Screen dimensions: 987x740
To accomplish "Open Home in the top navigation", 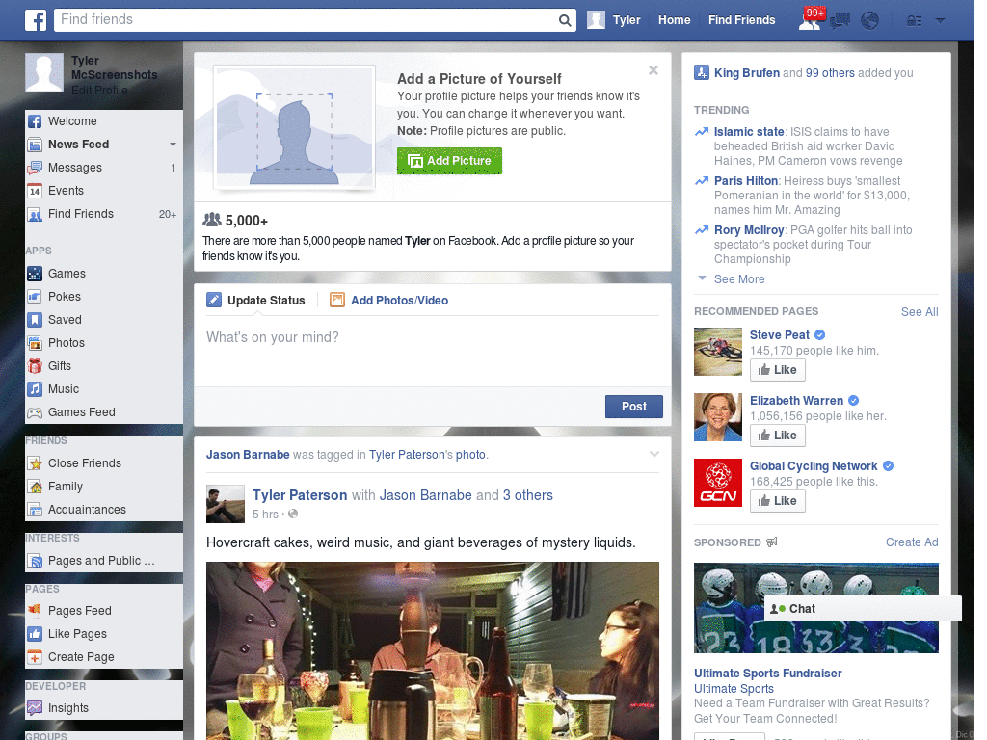I will pos(674,20).
